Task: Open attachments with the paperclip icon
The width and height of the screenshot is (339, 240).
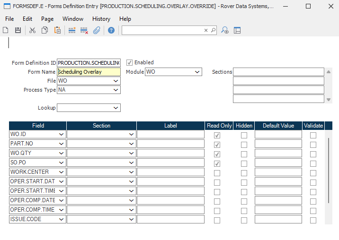Action: pos(97,30)
